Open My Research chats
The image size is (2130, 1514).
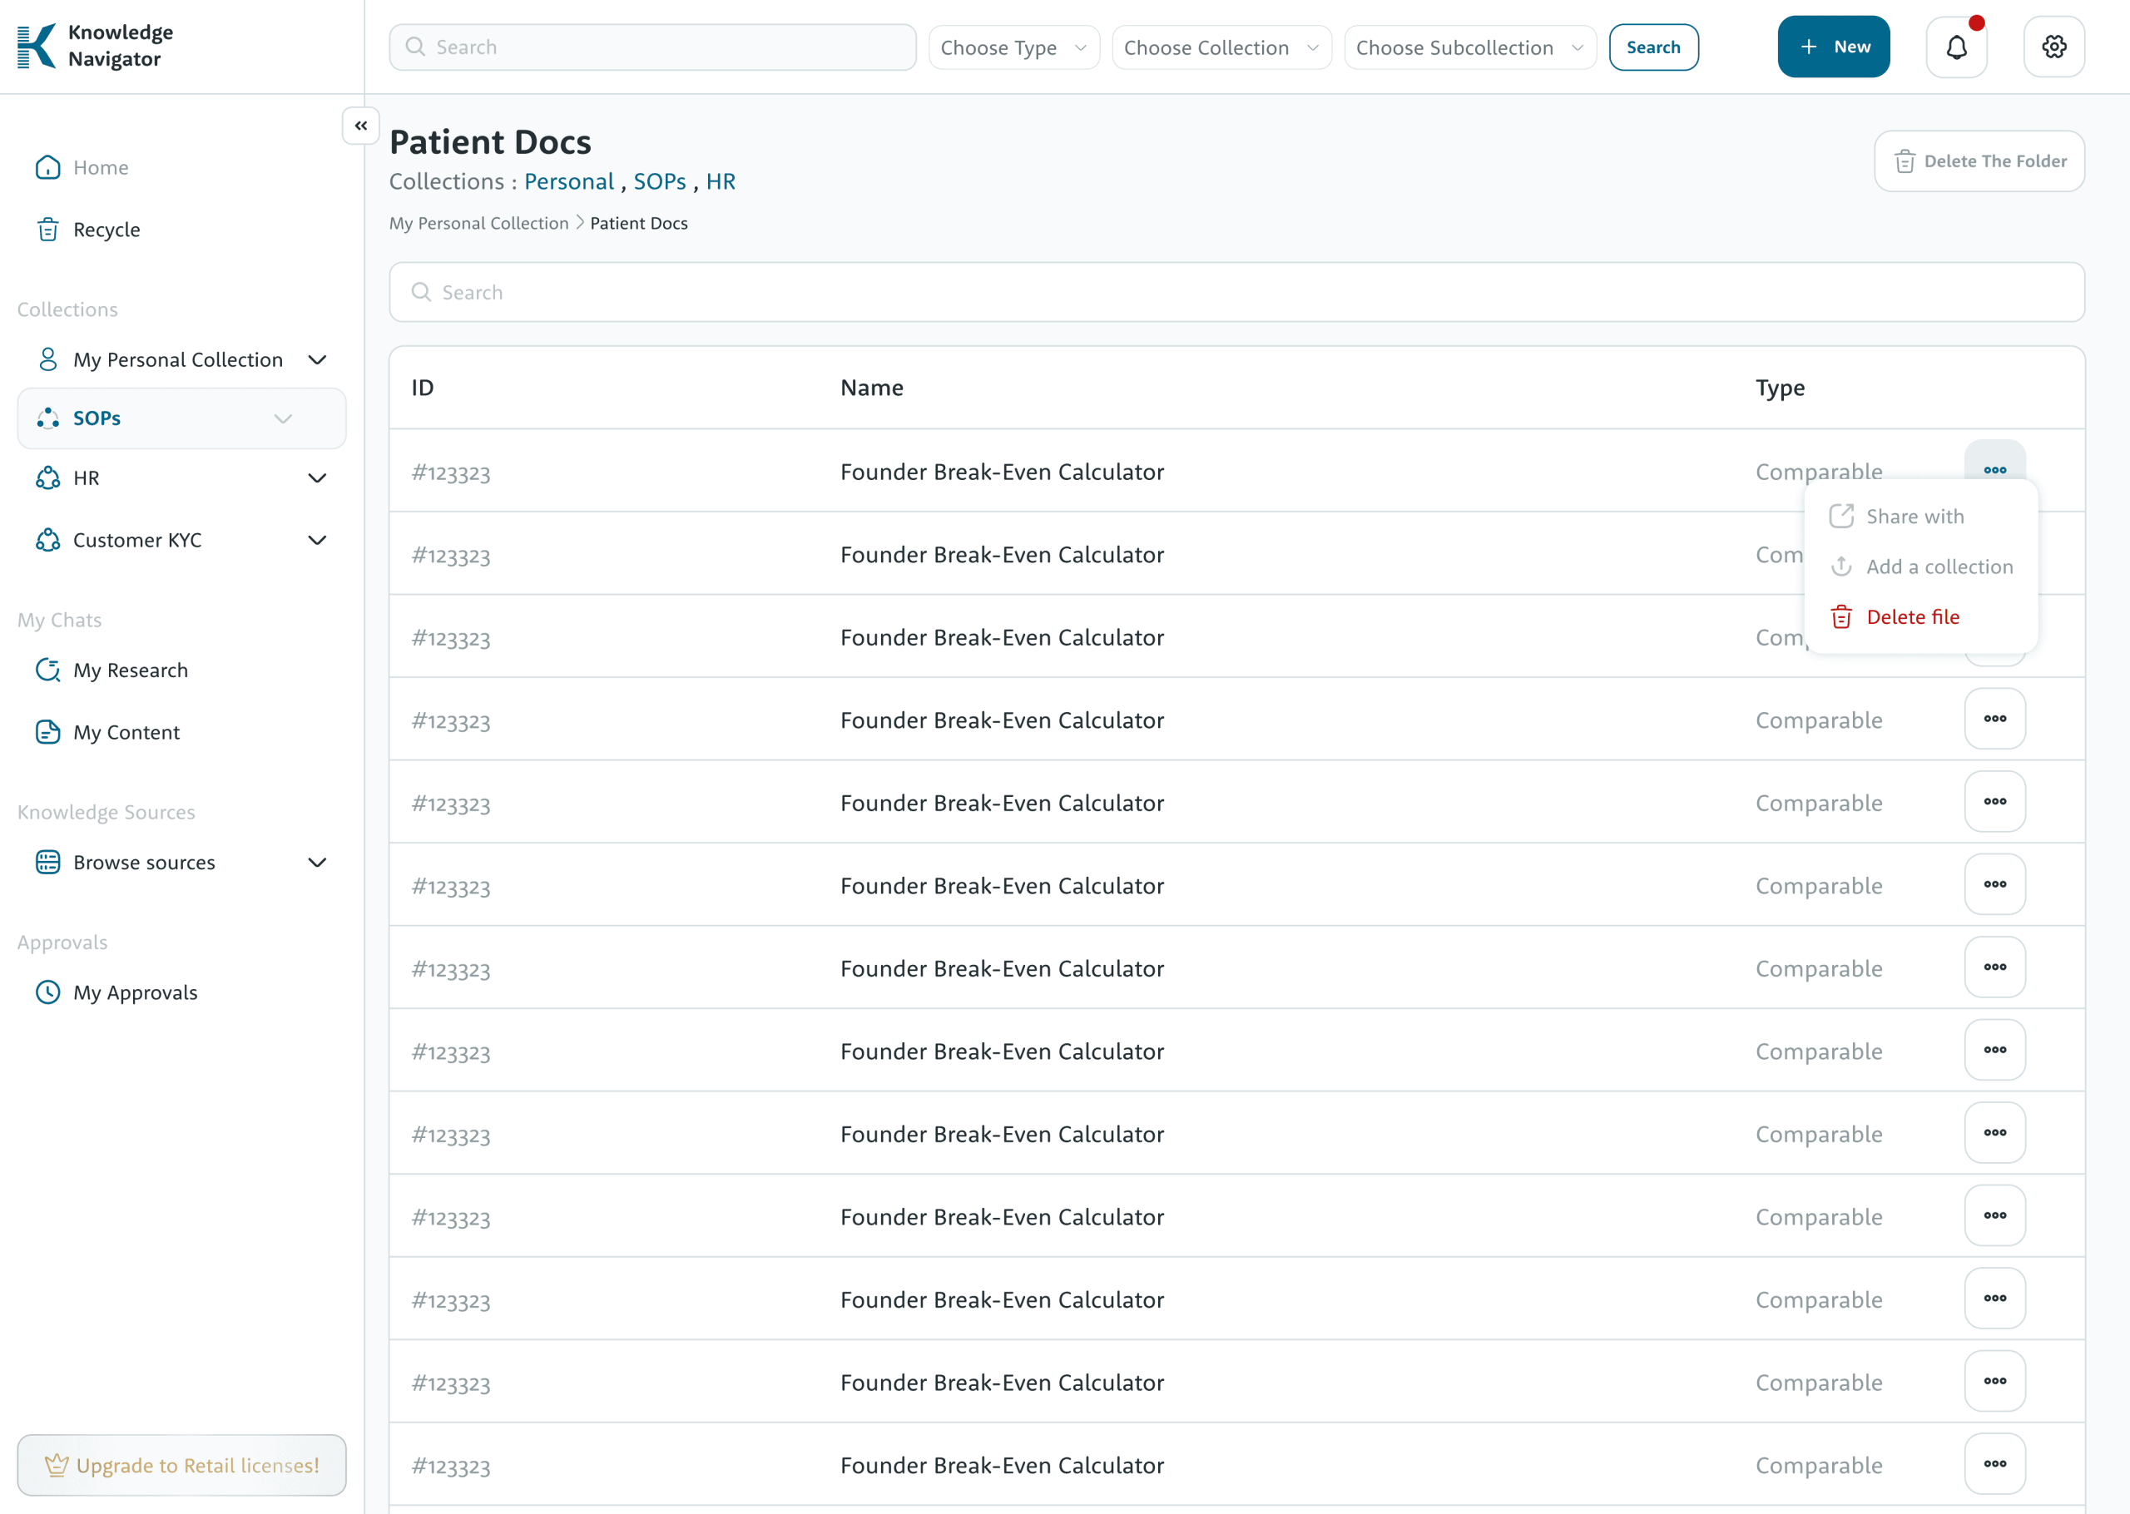(x=131, y=670)
